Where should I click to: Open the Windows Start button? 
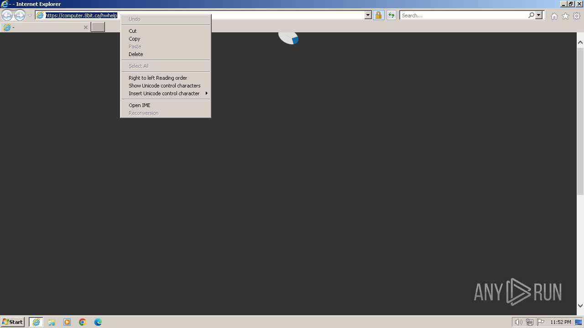coord(13,322)
